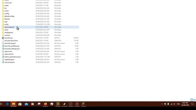Select the versions folder
Viewport: 196px width, 110px height.
tap(7, 35)
